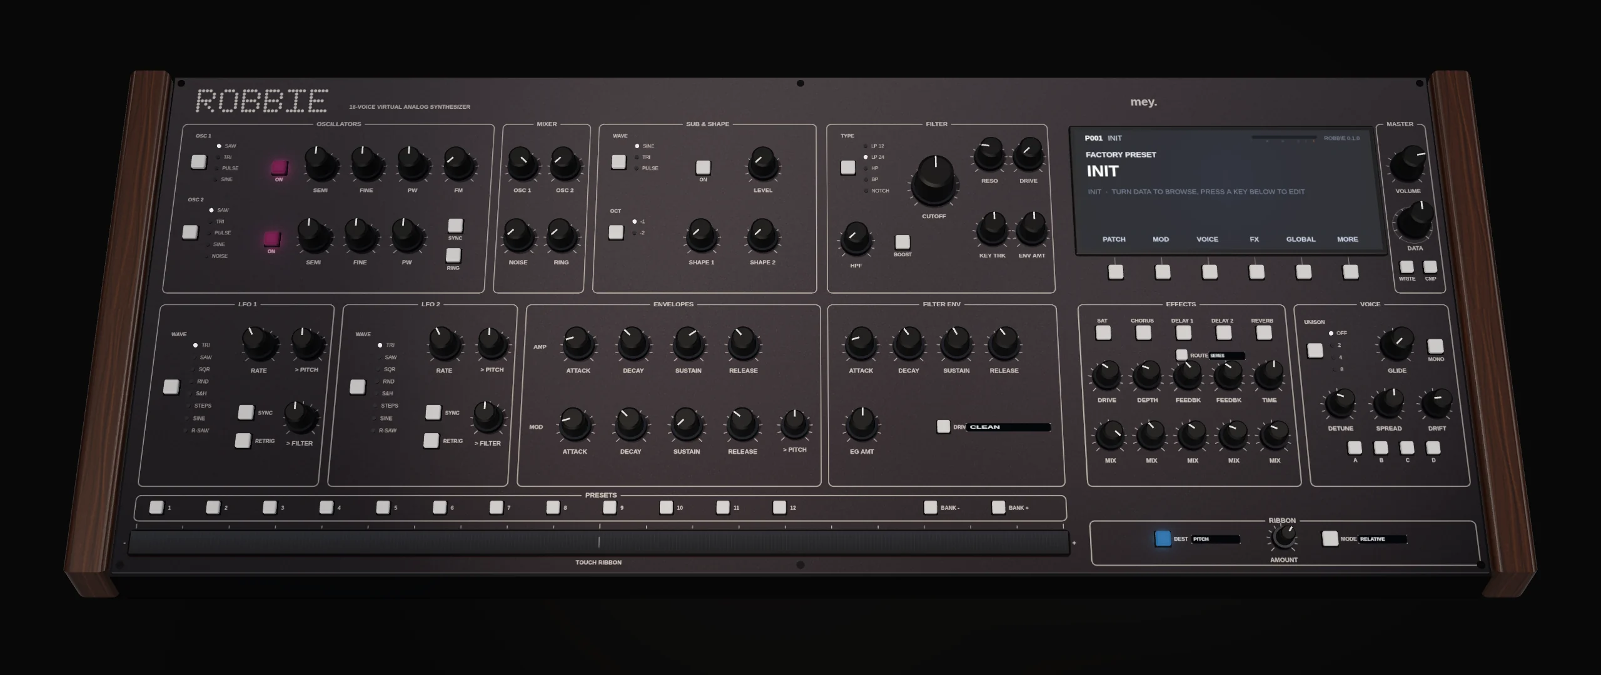Cycle the LFO 1 WAVE selector button
This screenshot has height=675, width=1601.
[171, 387]
